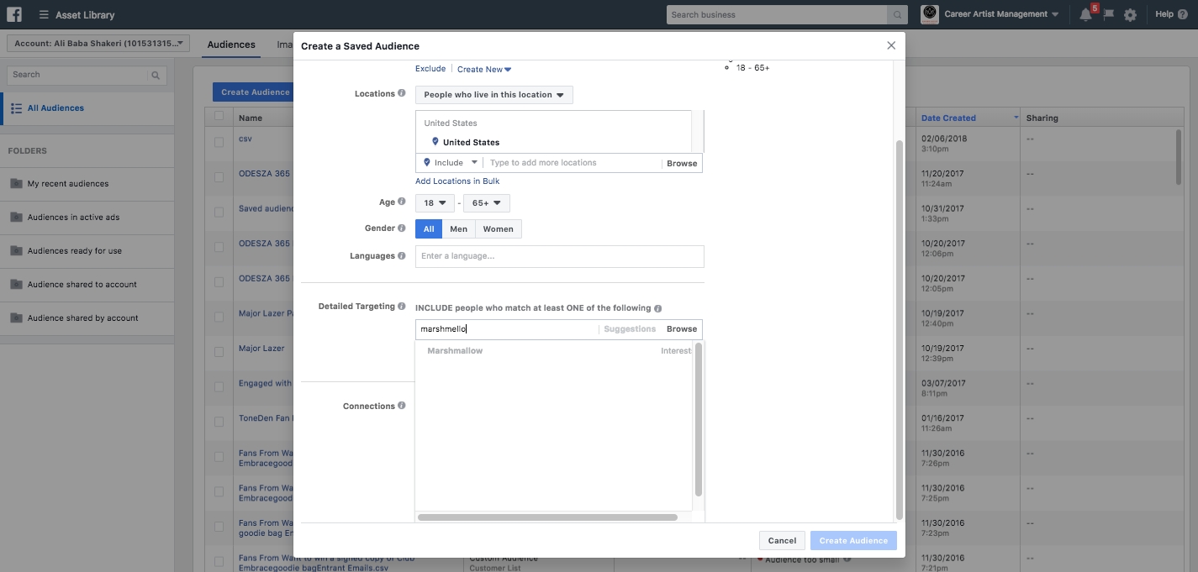Click Add Locations in Bulk link
Image resolution: width=1198 pixels, height=572 pixels.
[x=457, y=181]
